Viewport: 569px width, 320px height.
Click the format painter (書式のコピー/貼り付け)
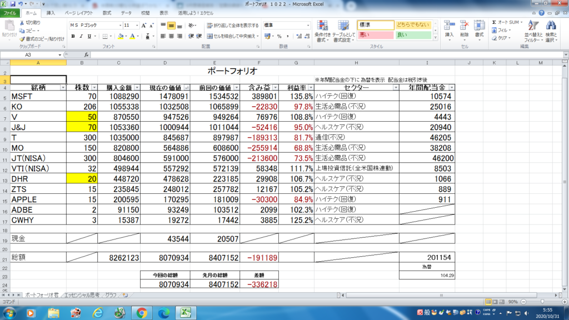pyautogui.click(x=42, y=39)
